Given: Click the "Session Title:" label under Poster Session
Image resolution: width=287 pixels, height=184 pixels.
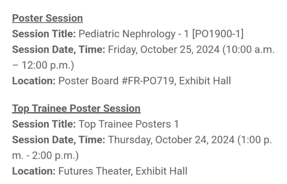Looking at the screenshot, I should [x=44, y=34].
